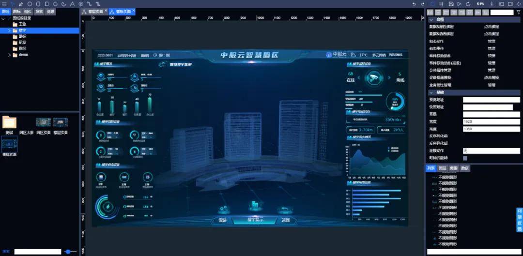The width and height of the screenshot is (523, 256).
Task: Switch to the 图标 tab
Action: pyautogui.click(x=16, y=12)
